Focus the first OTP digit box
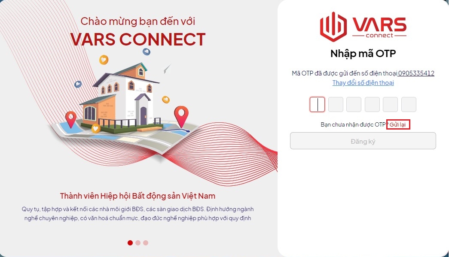This screenshot has width=449, height=257. (x=317, y=104)
